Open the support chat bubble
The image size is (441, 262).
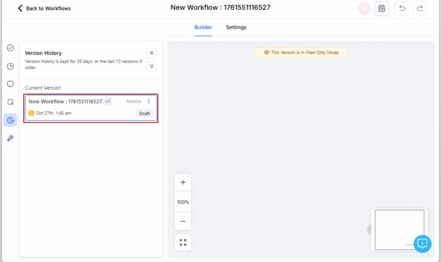tap(422, 244)
